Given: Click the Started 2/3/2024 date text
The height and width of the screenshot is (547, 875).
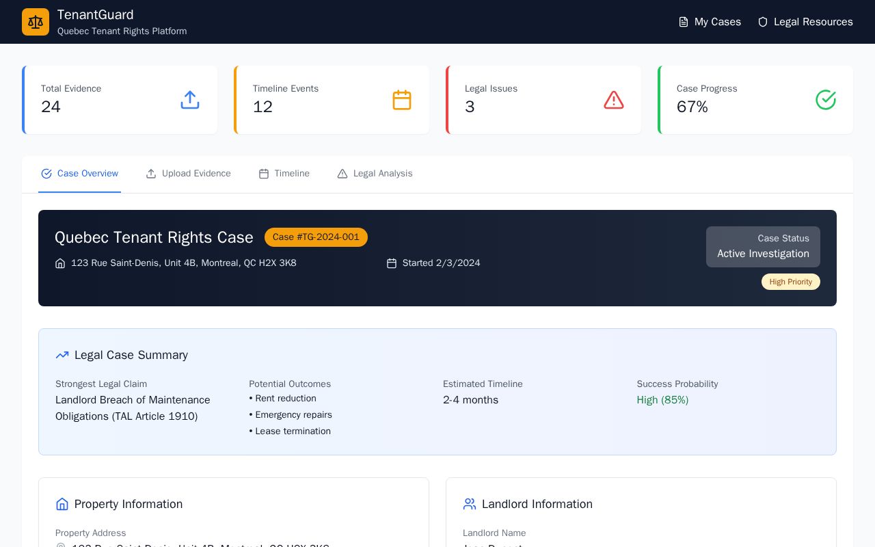Looking at the screenshot, I should click(x=442, y=263).
